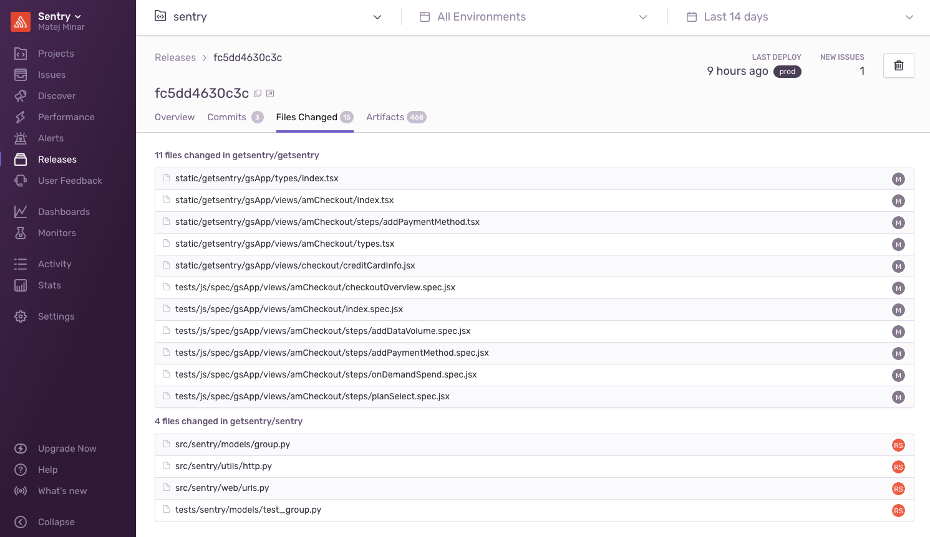Screen dimensions: 930x537
Task: Select the Files Changed tab
Action: tap(314, 117)
